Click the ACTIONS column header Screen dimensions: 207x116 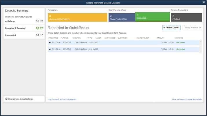coord(179,38)
